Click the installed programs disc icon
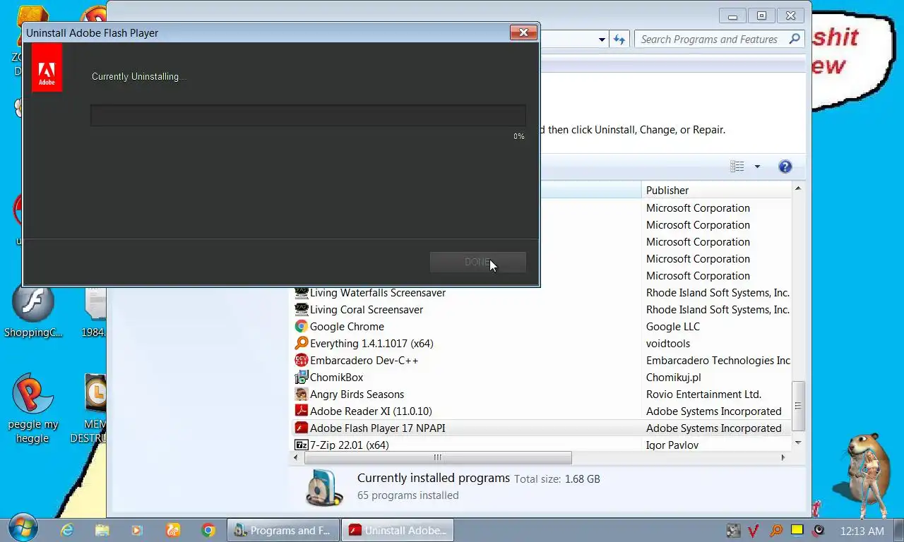Image resolution: width=904 pixels, height=542 pixels. 324,487
